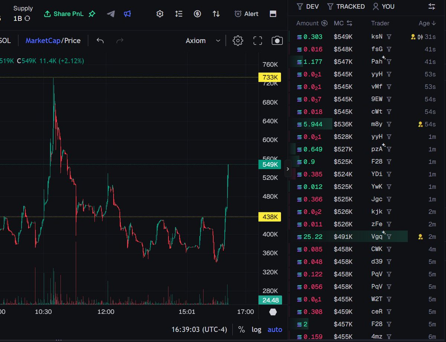Toggle MC column swap arrows
The height and width of the screenshot is (342, 446).
point(349,23)
